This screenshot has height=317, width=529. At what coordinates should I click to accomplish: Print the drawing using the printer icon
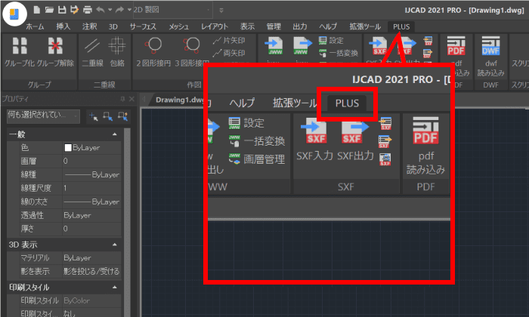click(x=88, y=10)
